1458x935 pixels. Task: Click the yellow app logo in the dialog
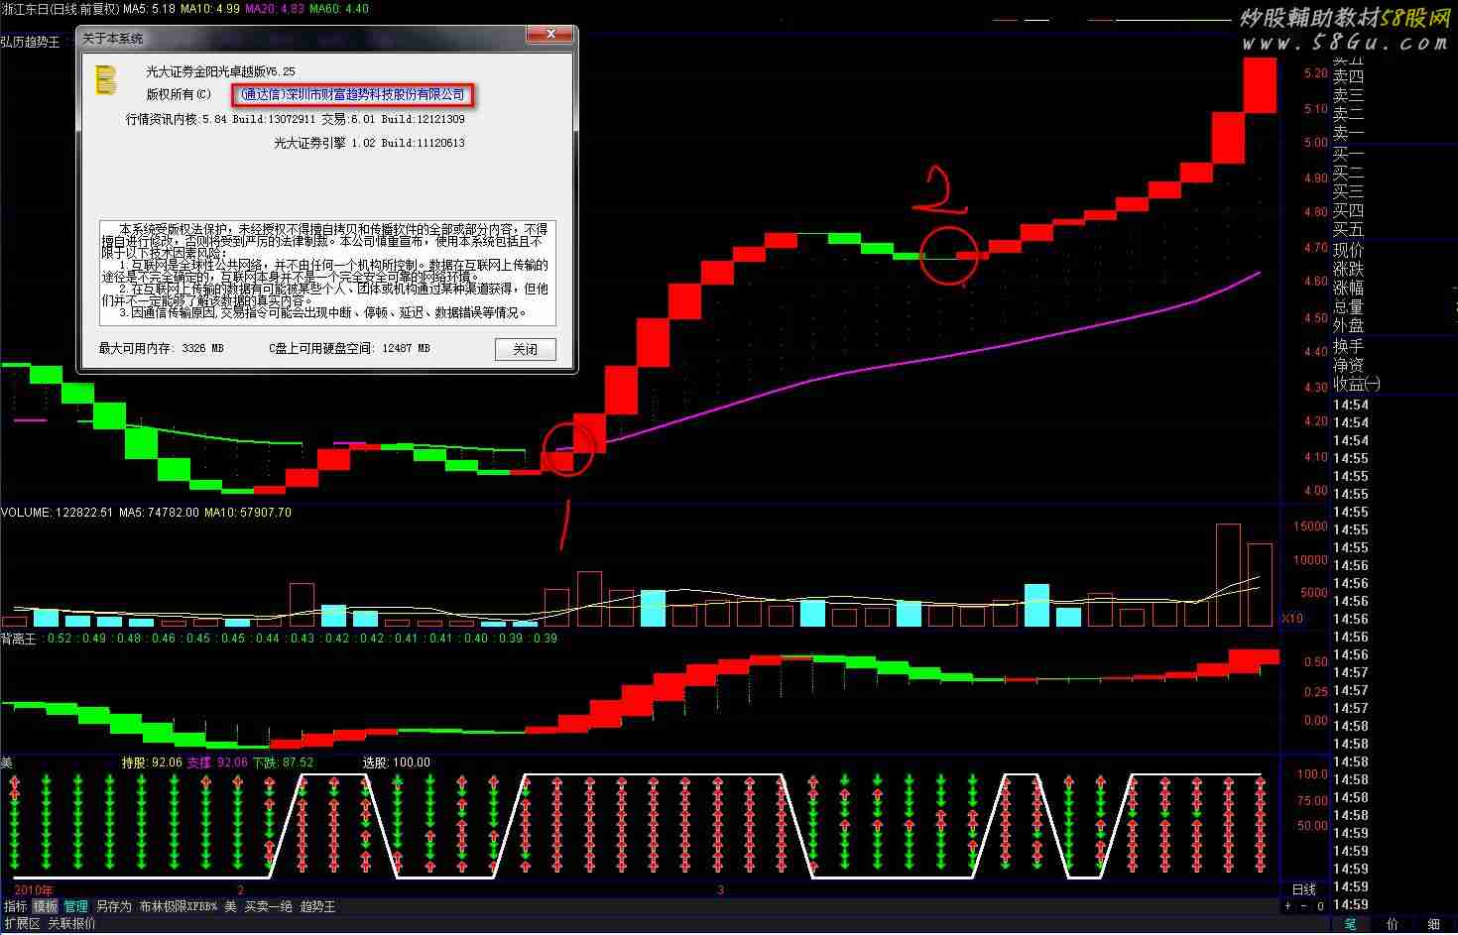[106, 80]
